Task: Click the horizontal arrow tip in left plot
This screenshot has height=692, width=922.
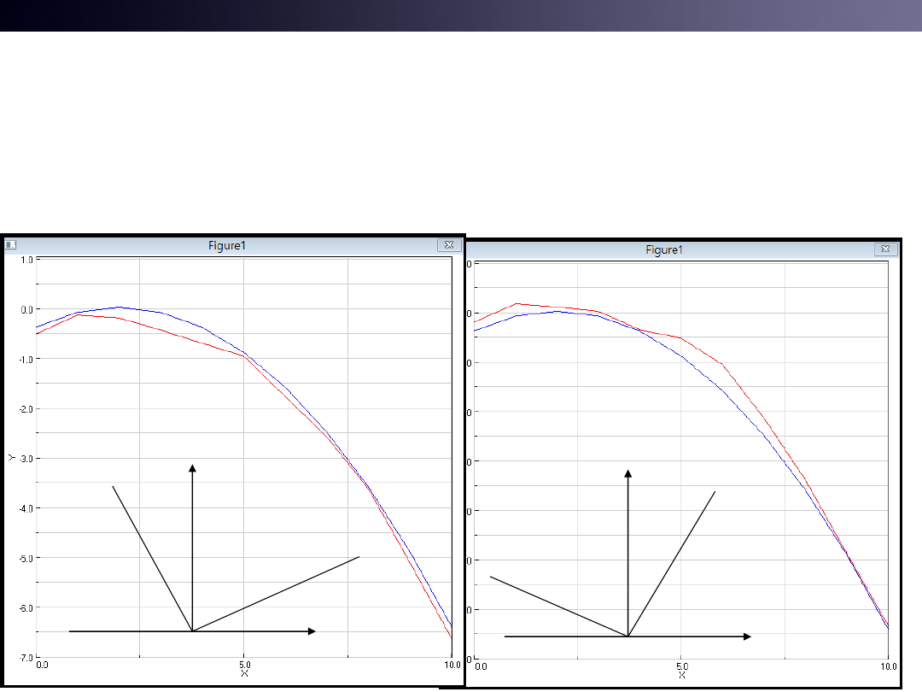Action: point(313,631)
